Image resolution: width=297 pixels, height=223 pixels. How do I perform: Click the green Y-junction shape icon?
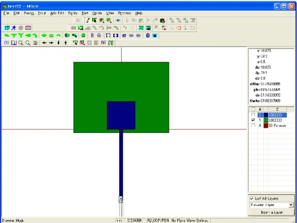[21, 36]
